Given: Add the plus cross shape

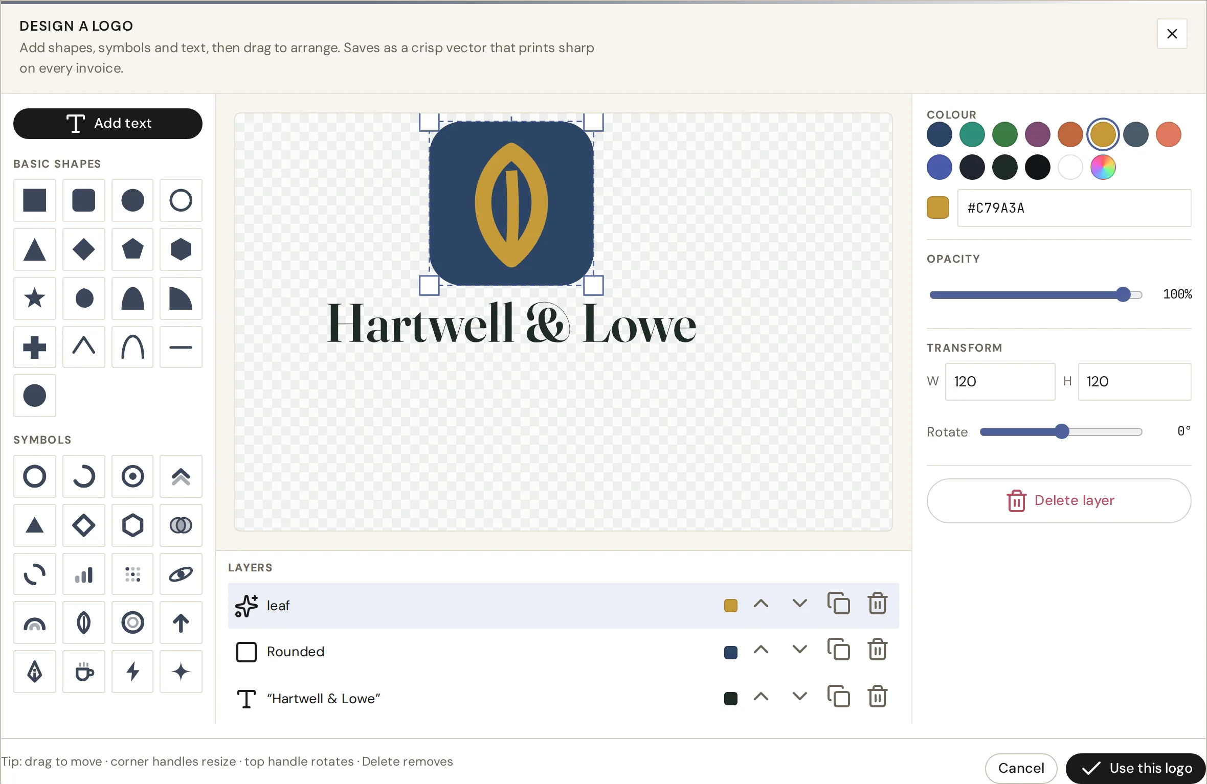Looking at the screenshot, I should [x=35, y=348].
